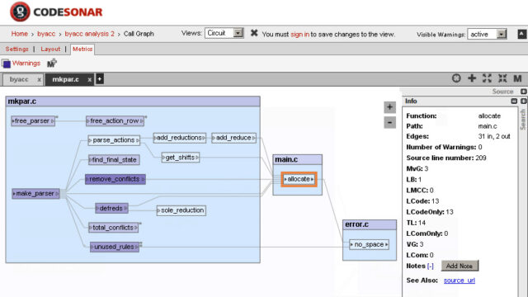Click the collapse arrows icon

point(502,78)
